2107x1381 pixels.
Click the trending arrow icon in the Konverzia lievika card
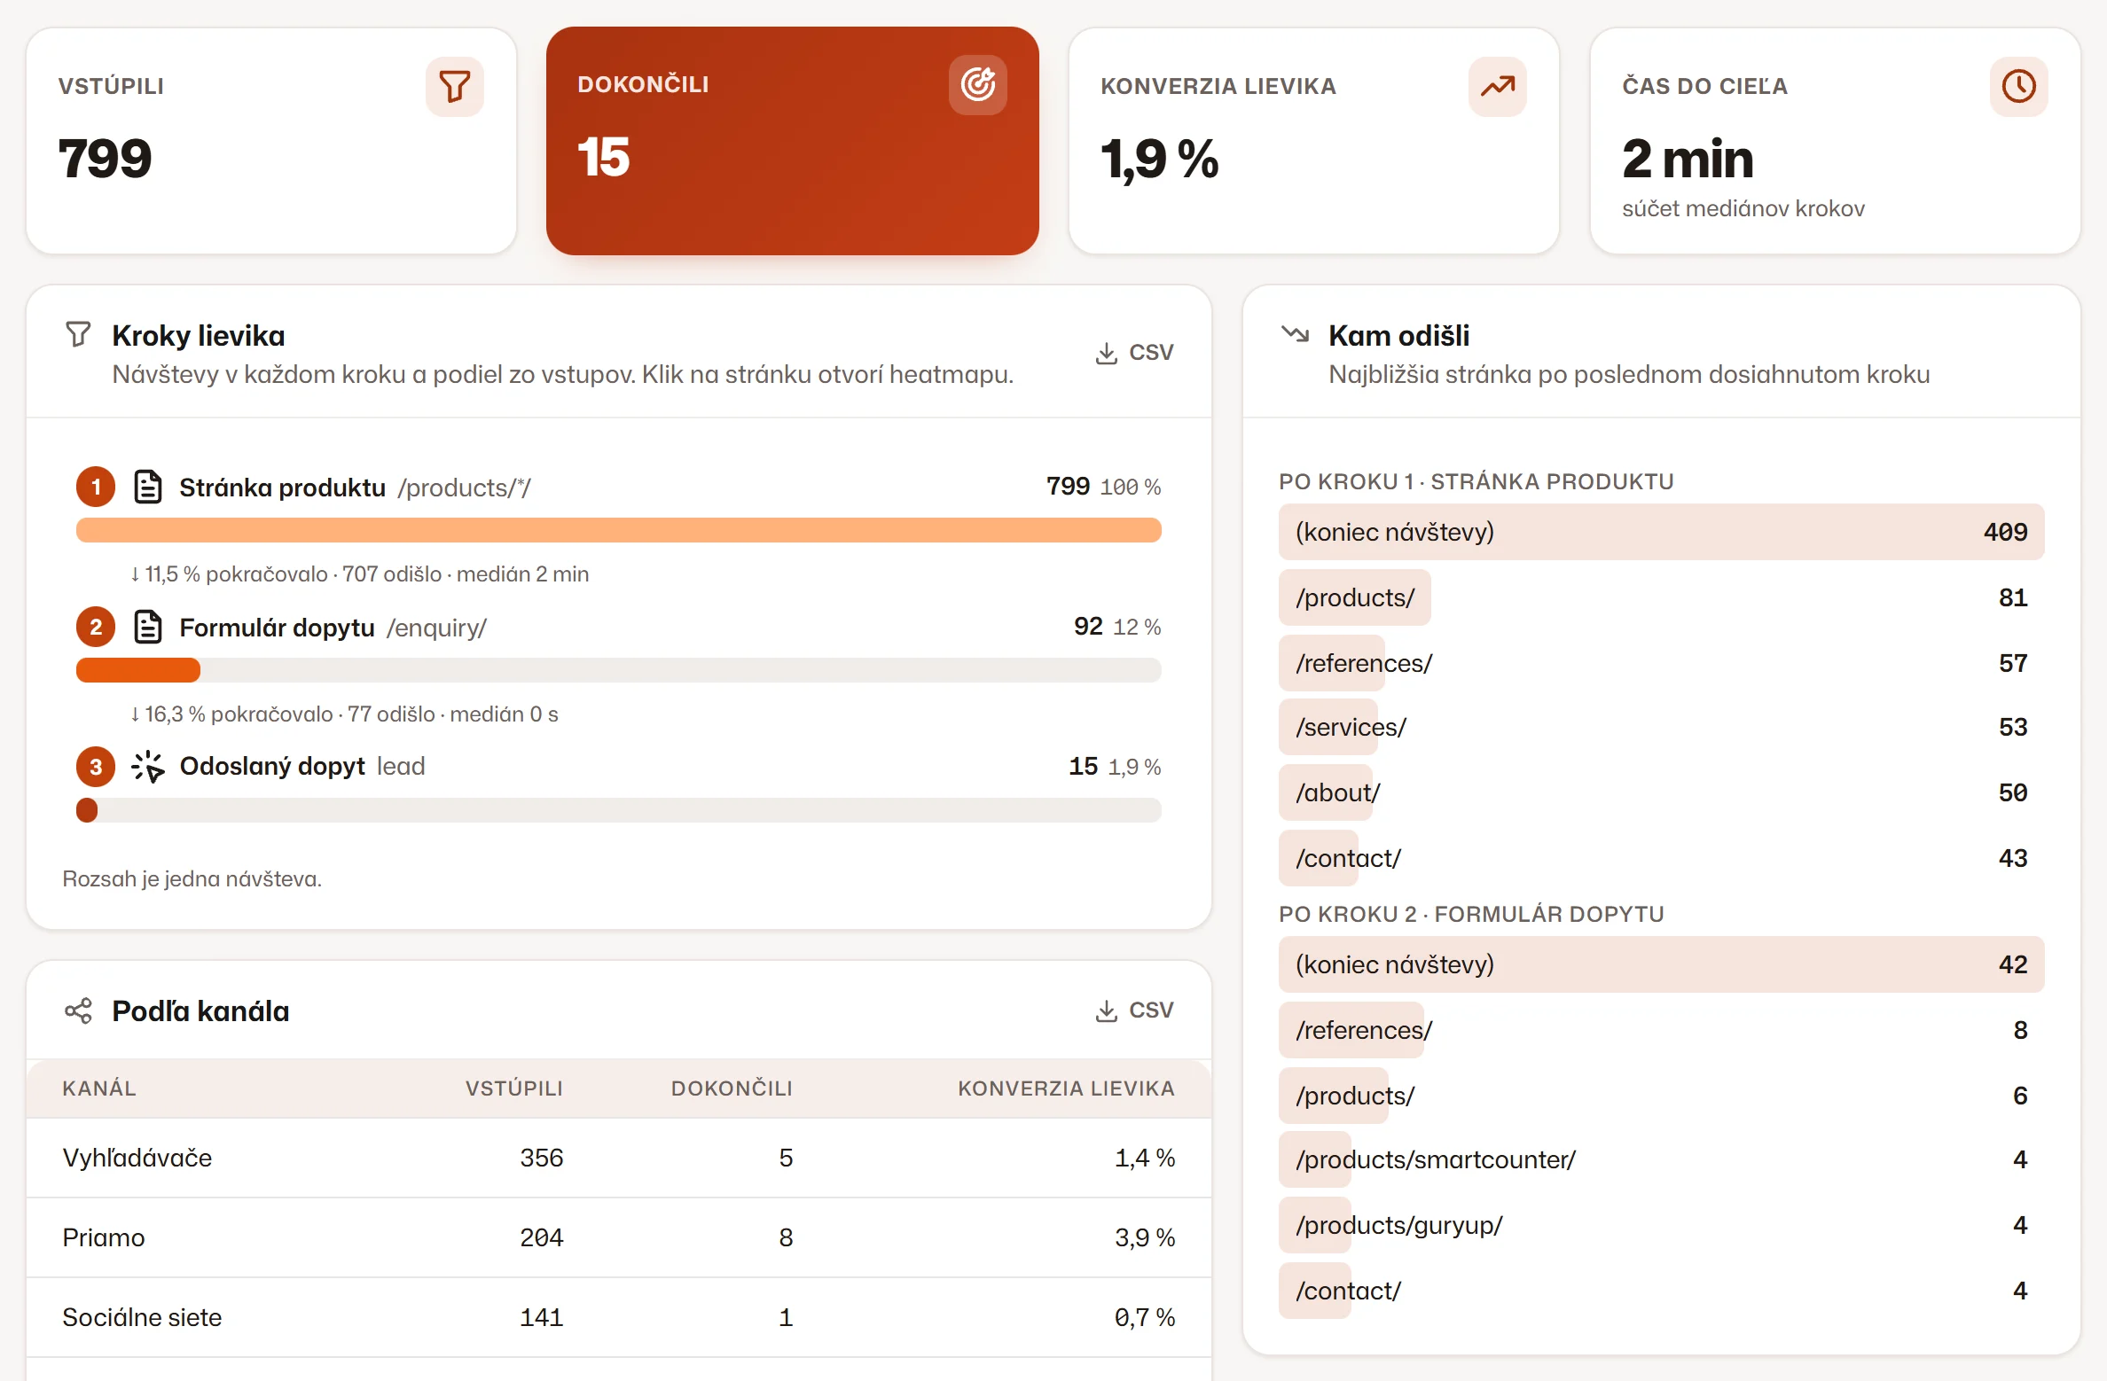pyautogui.click(x=1497, y=86)
